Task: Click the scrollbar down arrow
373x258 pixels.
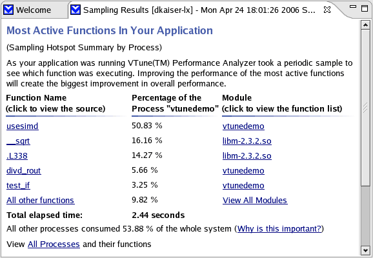Action: click(365, 250)
